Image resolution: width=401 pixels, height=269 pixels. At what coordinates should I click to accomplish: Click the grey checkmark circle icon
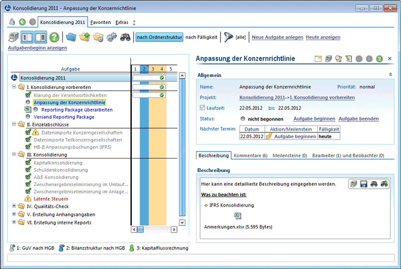coord(359,58)
